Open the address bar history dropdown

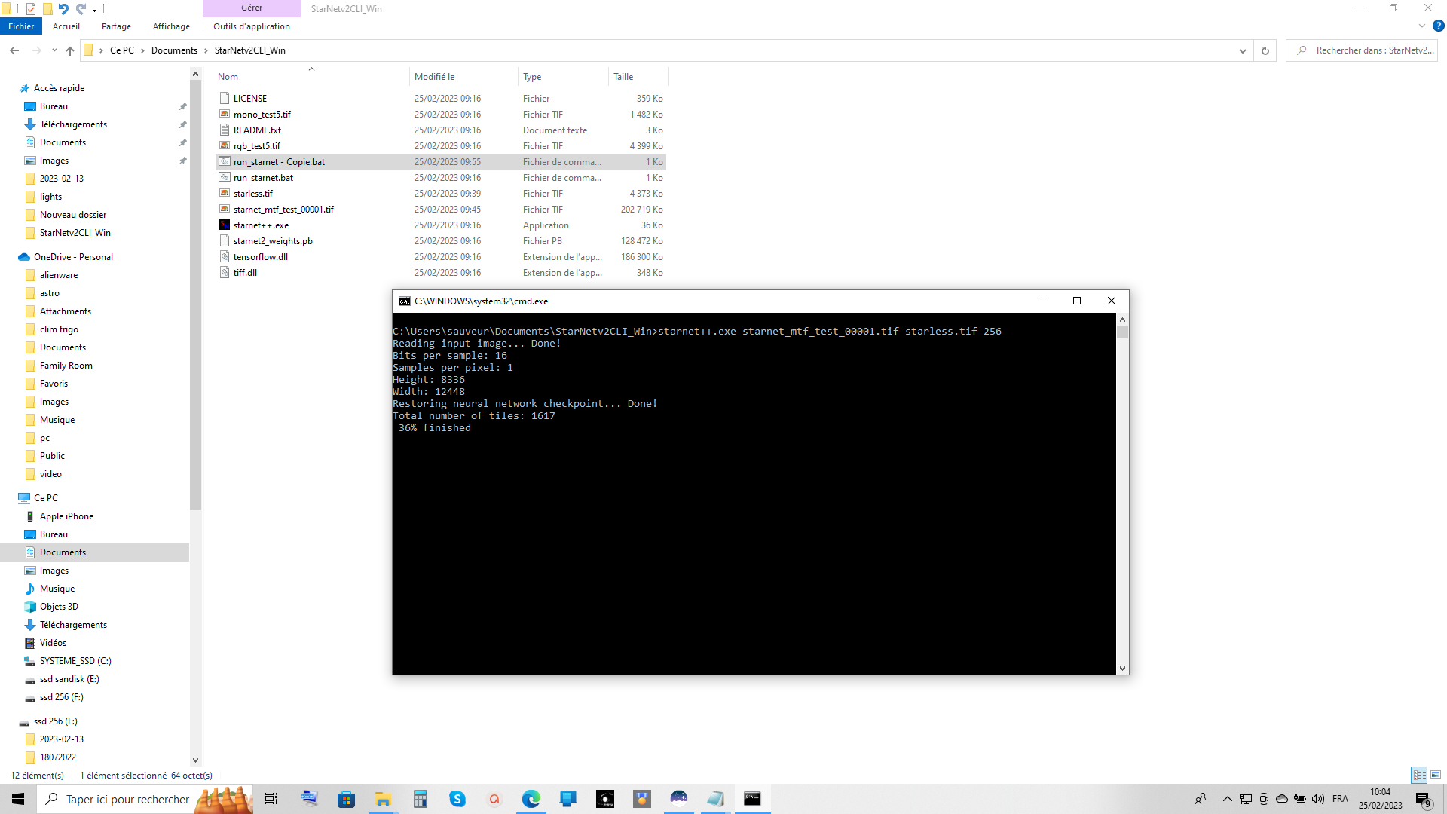coord(1242,50)
